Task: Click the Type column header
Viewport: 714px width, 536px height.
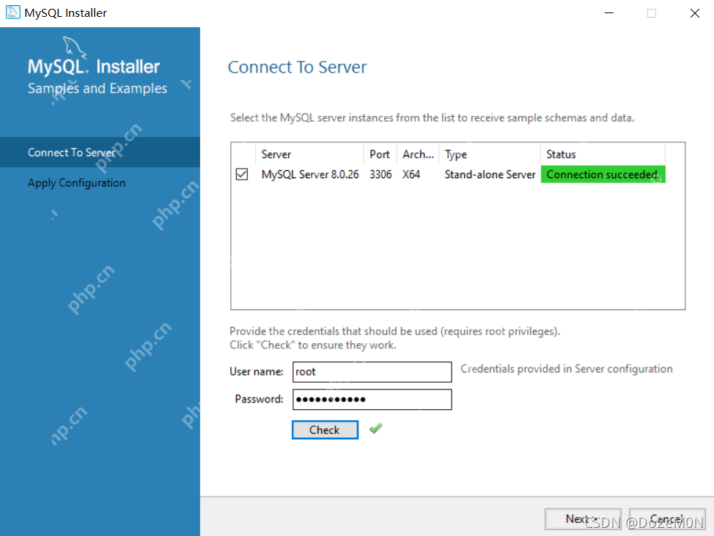Action: point(456,155)
